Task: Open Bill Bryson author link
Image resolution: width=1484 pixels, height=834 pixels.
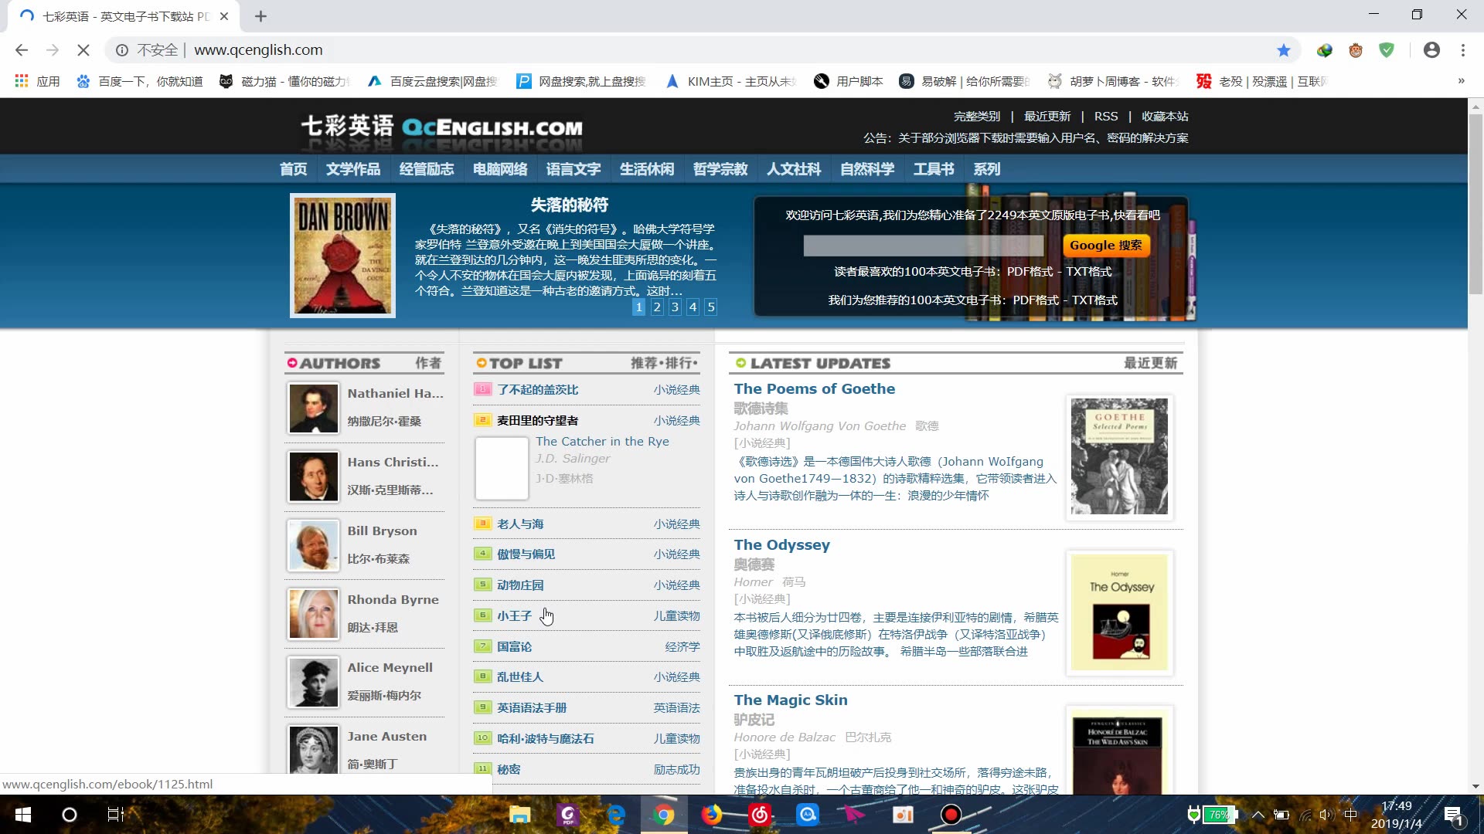Action: (382, 531)
